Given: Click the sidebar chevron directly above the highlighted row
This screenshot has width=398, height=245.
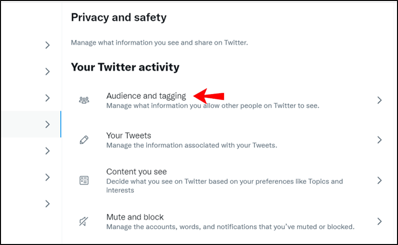Looking at the screenshot, I should [x=47, y=98].
